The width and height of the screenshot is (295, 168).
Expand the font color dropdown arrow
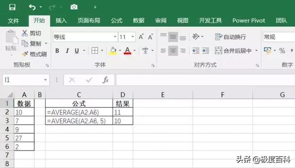point(135,50)
